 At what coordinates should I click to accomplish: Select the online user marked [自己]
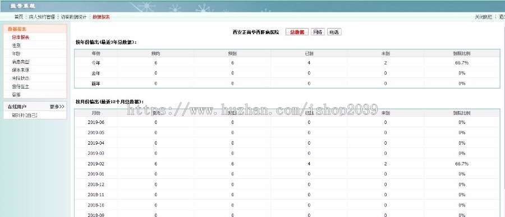pyautogui.click(x=25, y=115)
